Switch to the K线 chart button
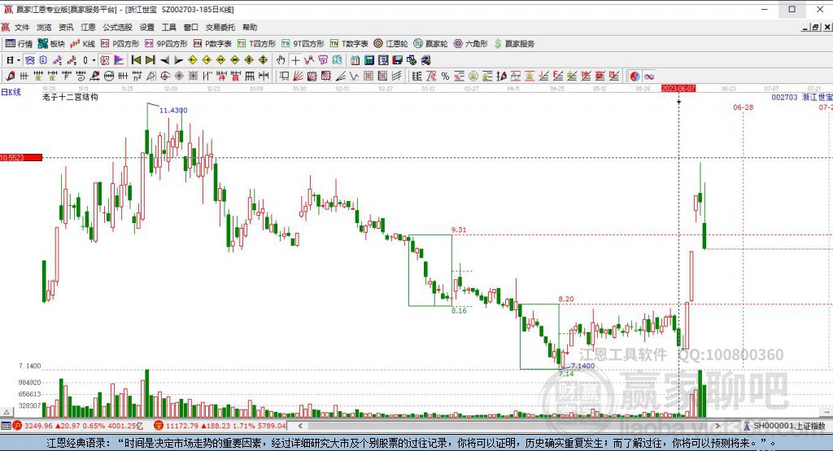 click(x=83, y=44)
